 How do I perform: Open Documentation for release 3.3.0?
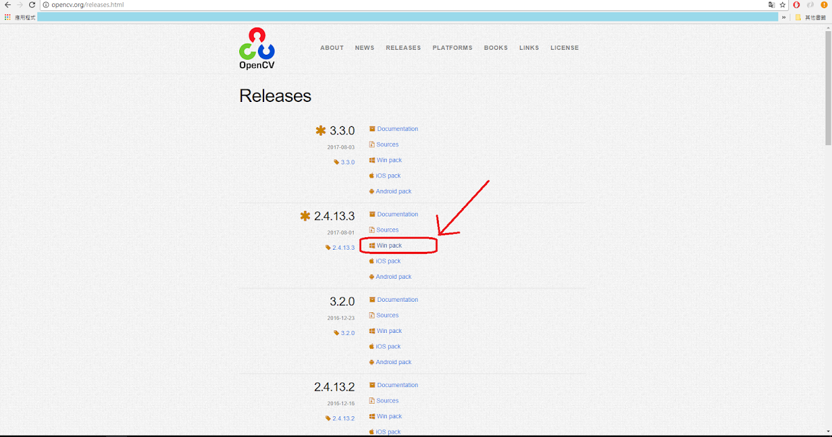click(x=397, y=128)
